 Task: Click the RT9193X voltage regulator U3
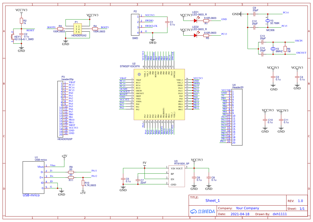point(177,176)
